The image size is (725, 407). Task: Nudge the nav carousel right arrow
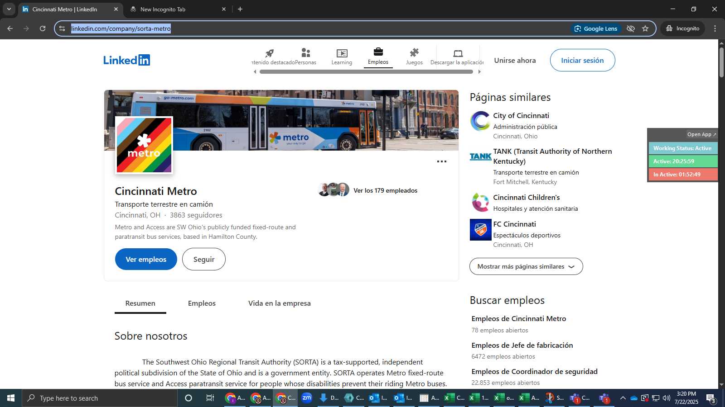(x=479, y=71)
